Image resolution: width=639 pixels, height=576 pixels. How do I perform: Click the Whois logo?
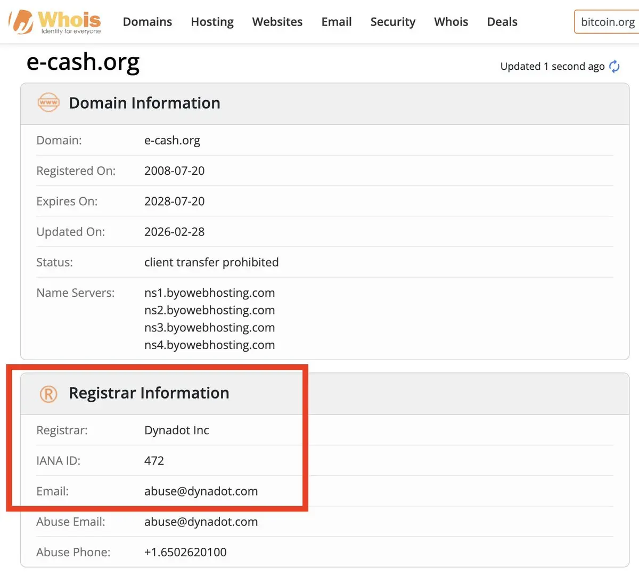tap(55, 22)
